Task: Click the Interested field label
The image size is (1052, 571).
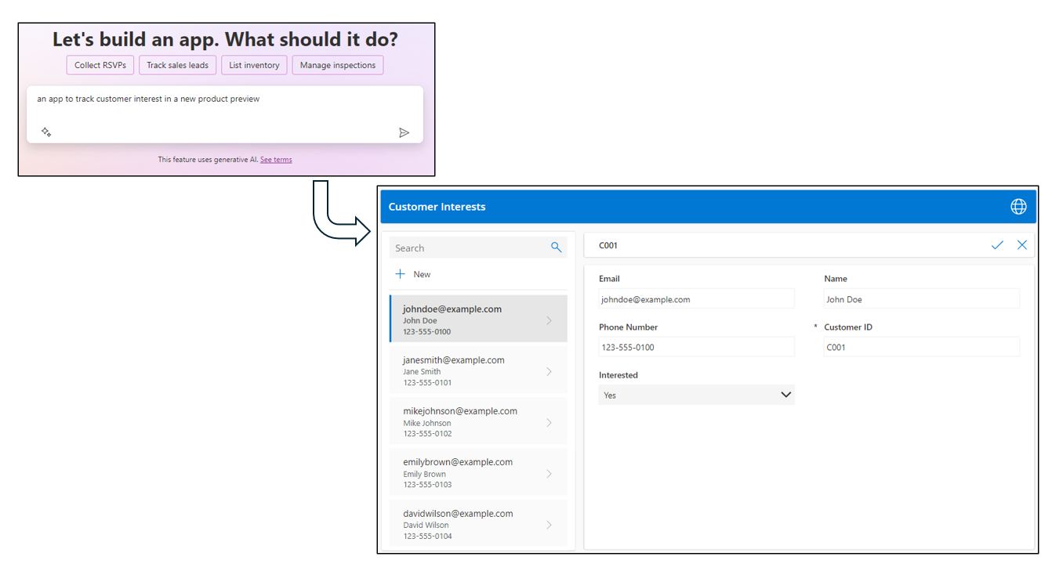Action: pos(619,375)
